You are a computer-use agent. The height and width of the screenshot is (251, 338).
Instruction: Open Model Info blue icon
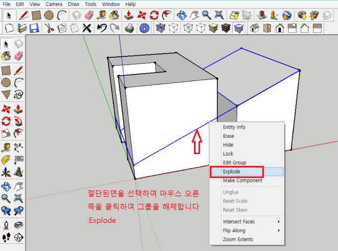pos(145,28)
